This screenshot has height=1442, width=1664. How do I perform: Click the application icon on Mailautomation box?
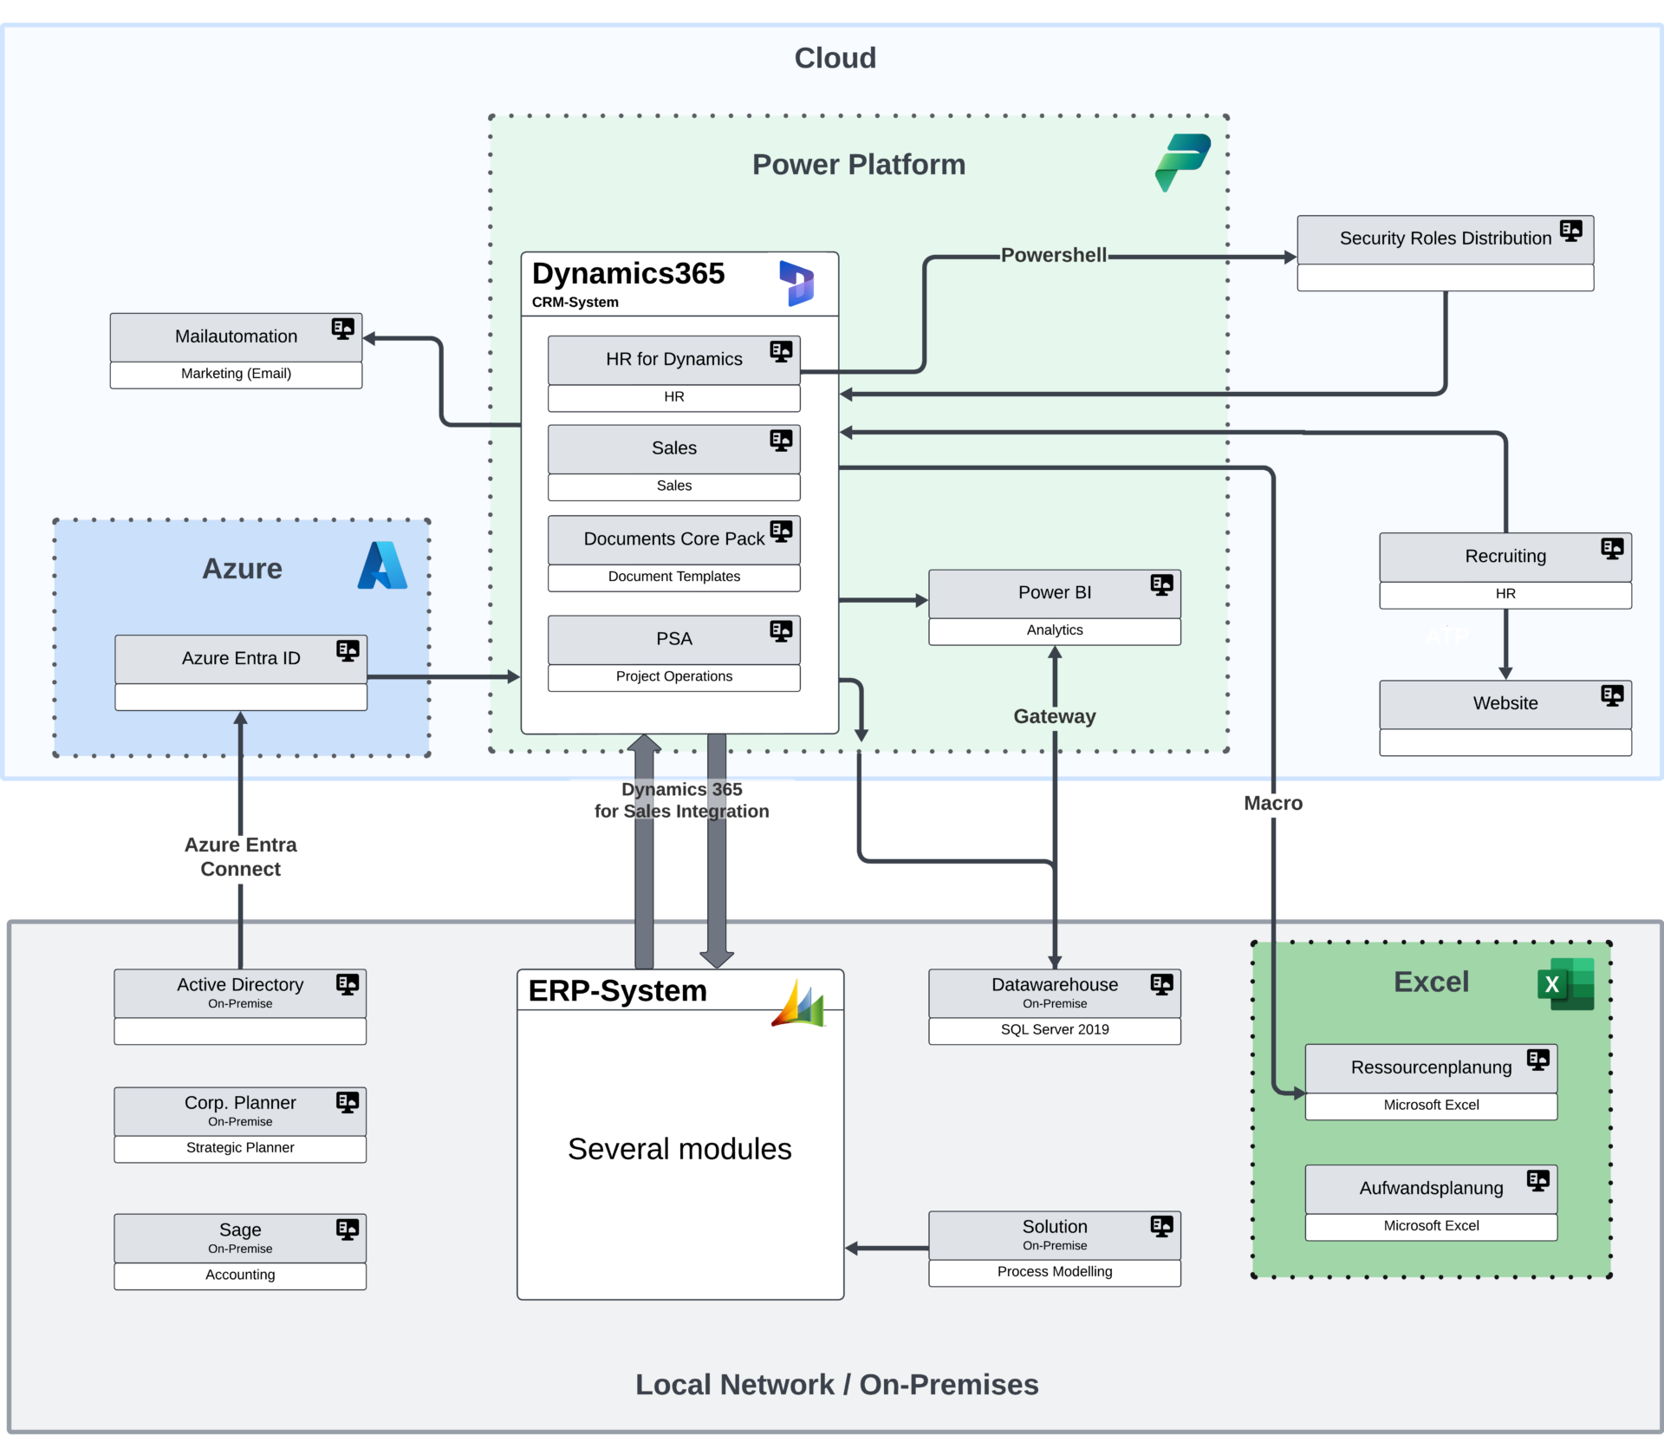click(343, 329)
